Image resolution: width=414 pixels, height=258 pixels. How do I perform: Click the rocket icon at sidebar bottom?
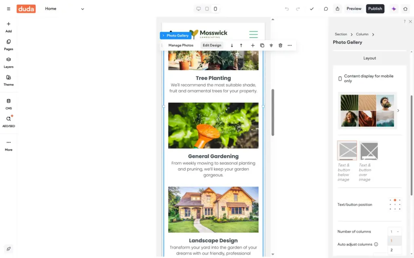(x=8, y=249)
